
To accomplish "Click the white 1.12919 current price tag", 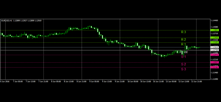I will tap(214, 47).
